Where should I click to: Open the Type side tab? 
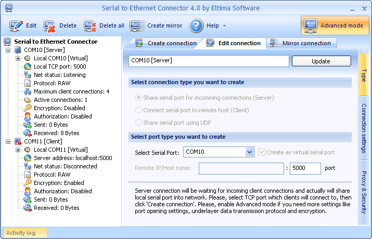point(364,75)
